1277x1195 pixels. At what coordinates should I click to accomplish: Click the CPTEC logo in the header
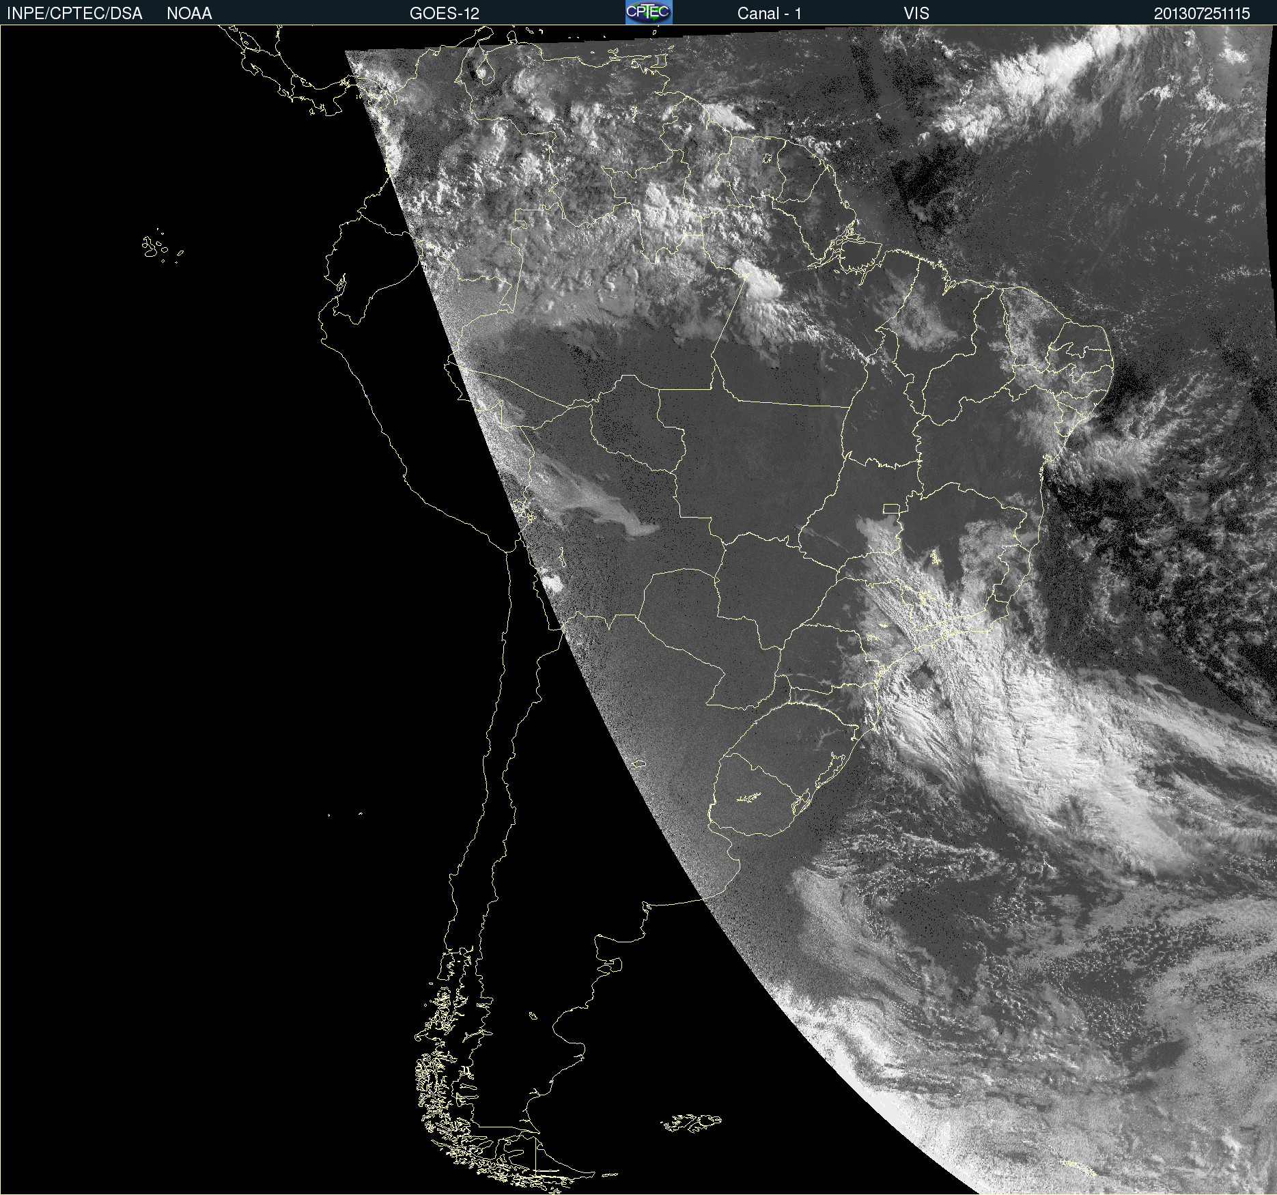649,12
